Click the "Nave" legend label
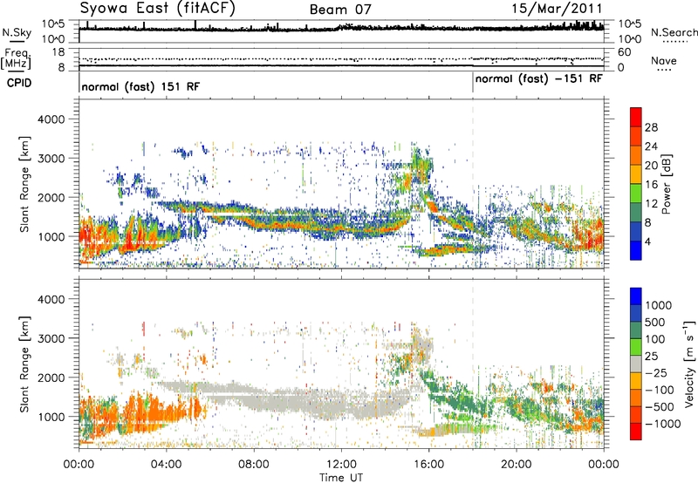Screen dimensions: 698x483 664,60
